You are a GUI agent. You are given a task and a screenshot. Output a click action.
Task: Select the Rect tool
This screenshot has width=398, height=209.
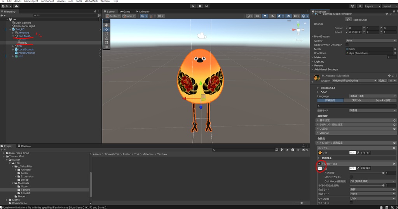click(106, 43)
